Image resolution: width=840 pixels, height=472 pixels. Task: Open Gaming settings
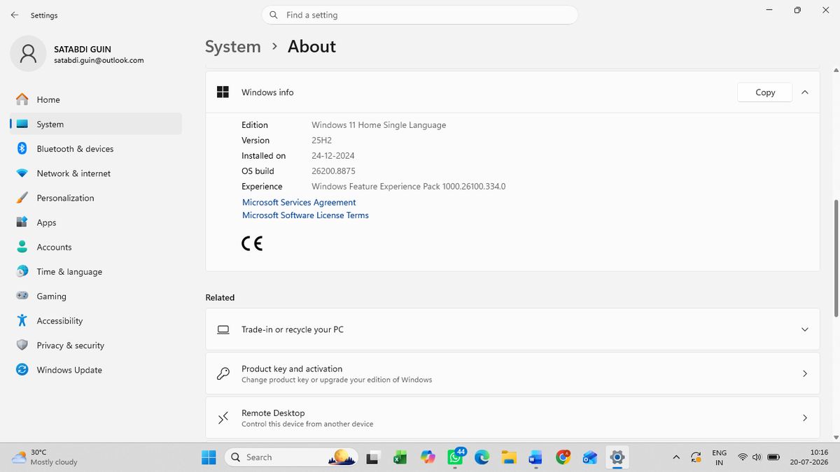click(x=96, y=296)
